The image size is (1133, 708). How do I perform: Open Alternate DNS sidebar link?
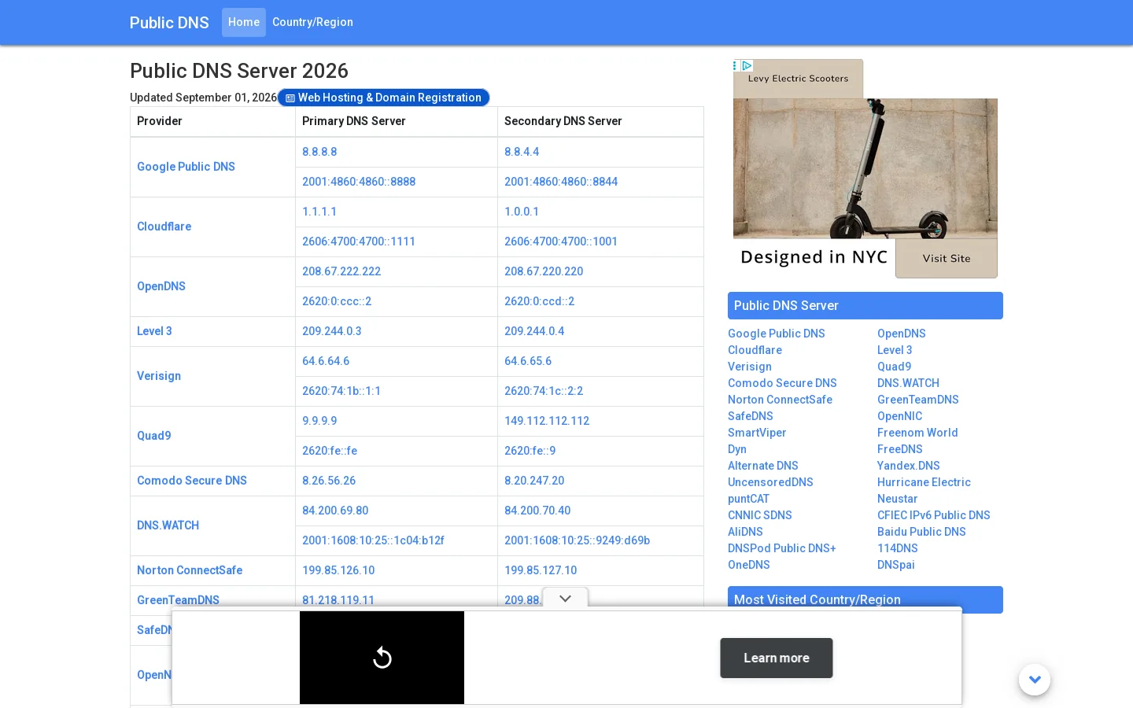[763, 466]
